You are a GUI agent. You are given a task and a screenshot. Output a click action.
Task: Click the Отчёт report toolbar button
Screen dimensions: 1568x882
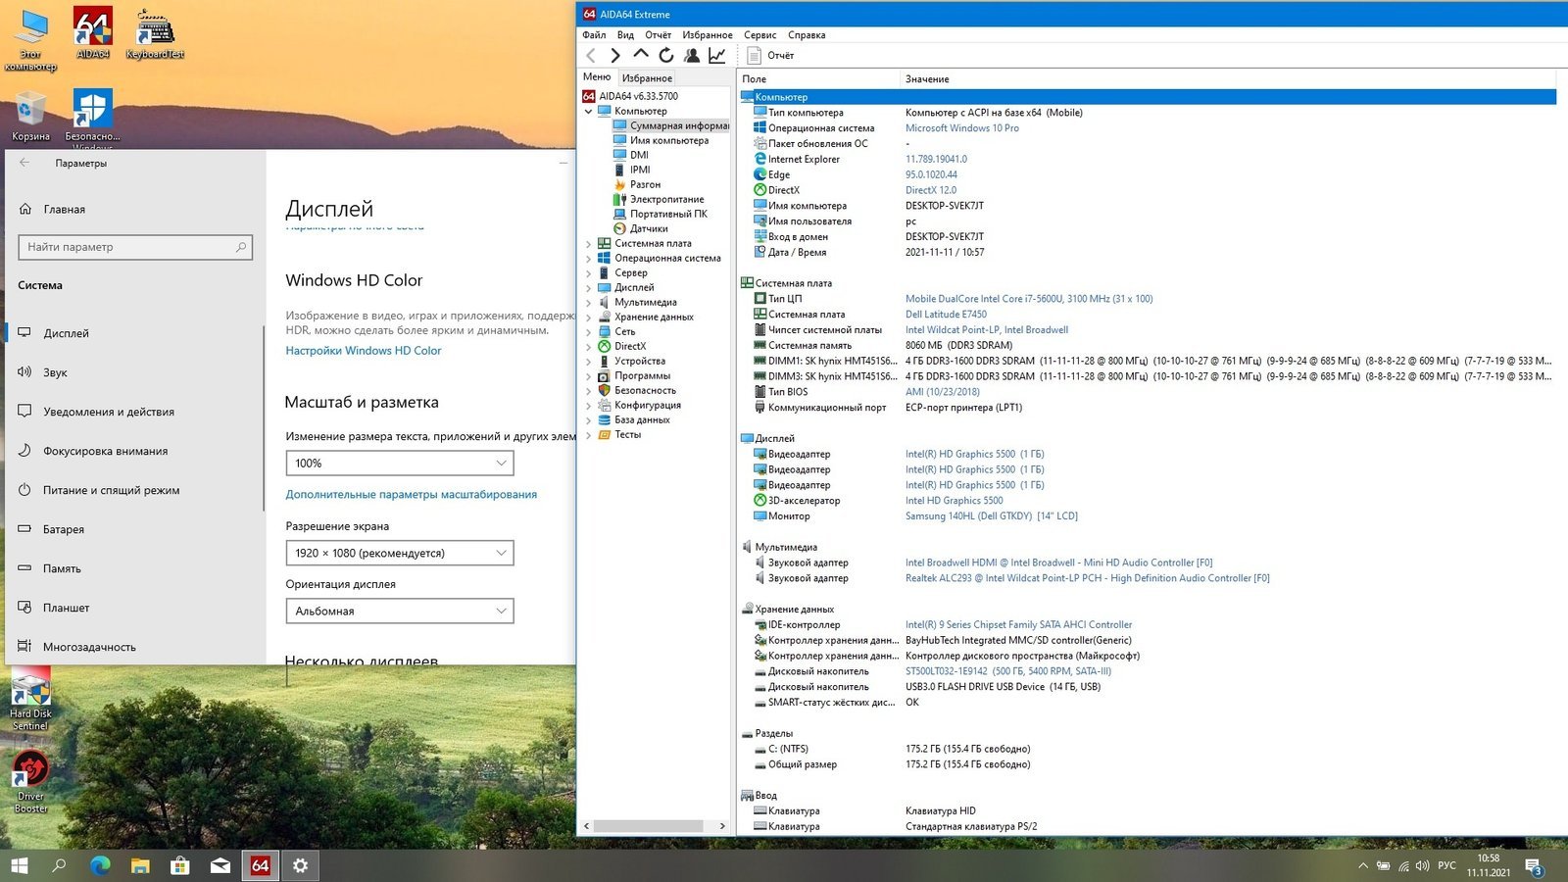point(770,56)
